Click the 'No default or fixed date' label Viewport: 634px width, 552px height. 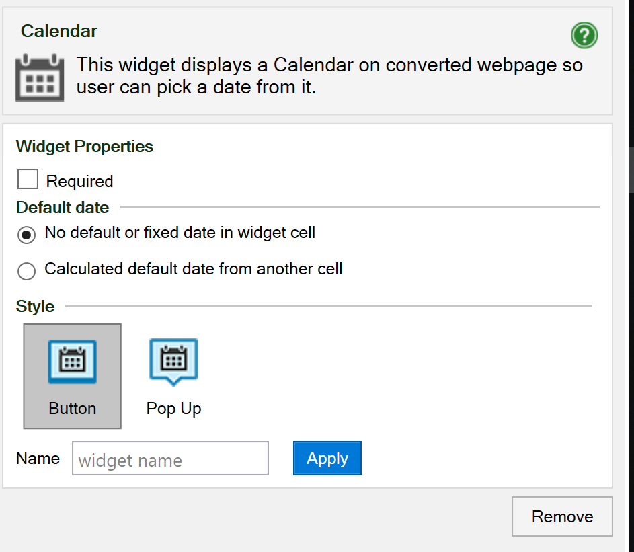(180, 233)
